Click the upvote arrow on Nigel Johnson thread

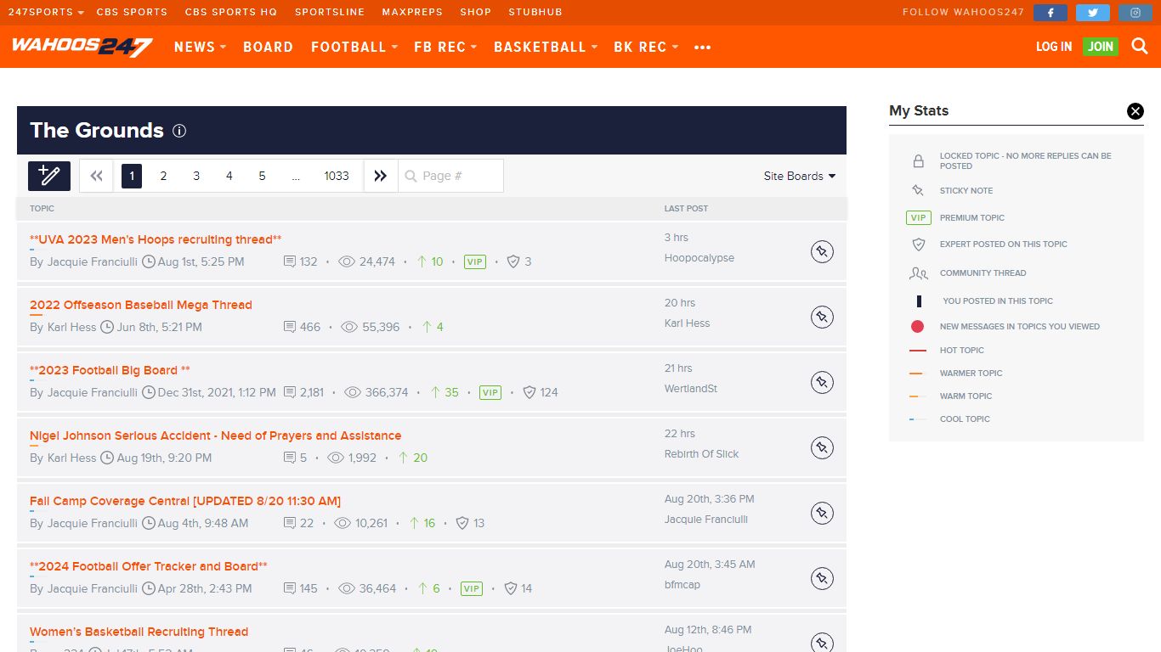[x=404, y=458]
